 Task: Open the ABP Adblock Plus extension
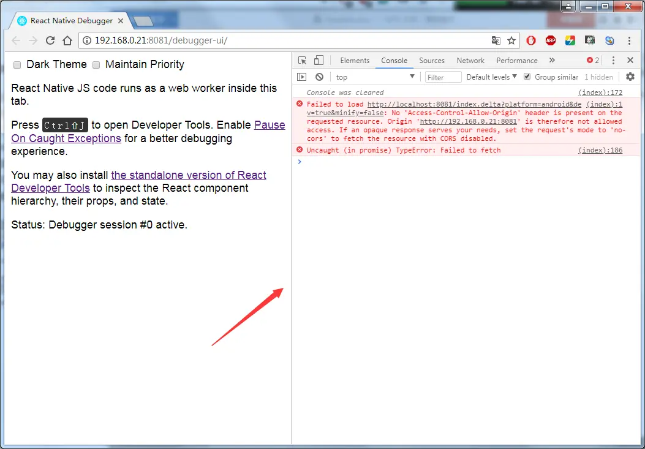pyautogui.click(x=551, y=40)
